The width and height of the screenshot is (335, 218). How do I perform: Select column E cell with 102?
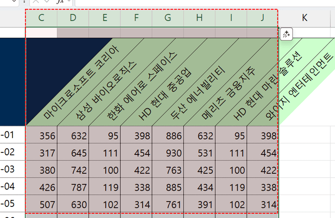(105, 203)
